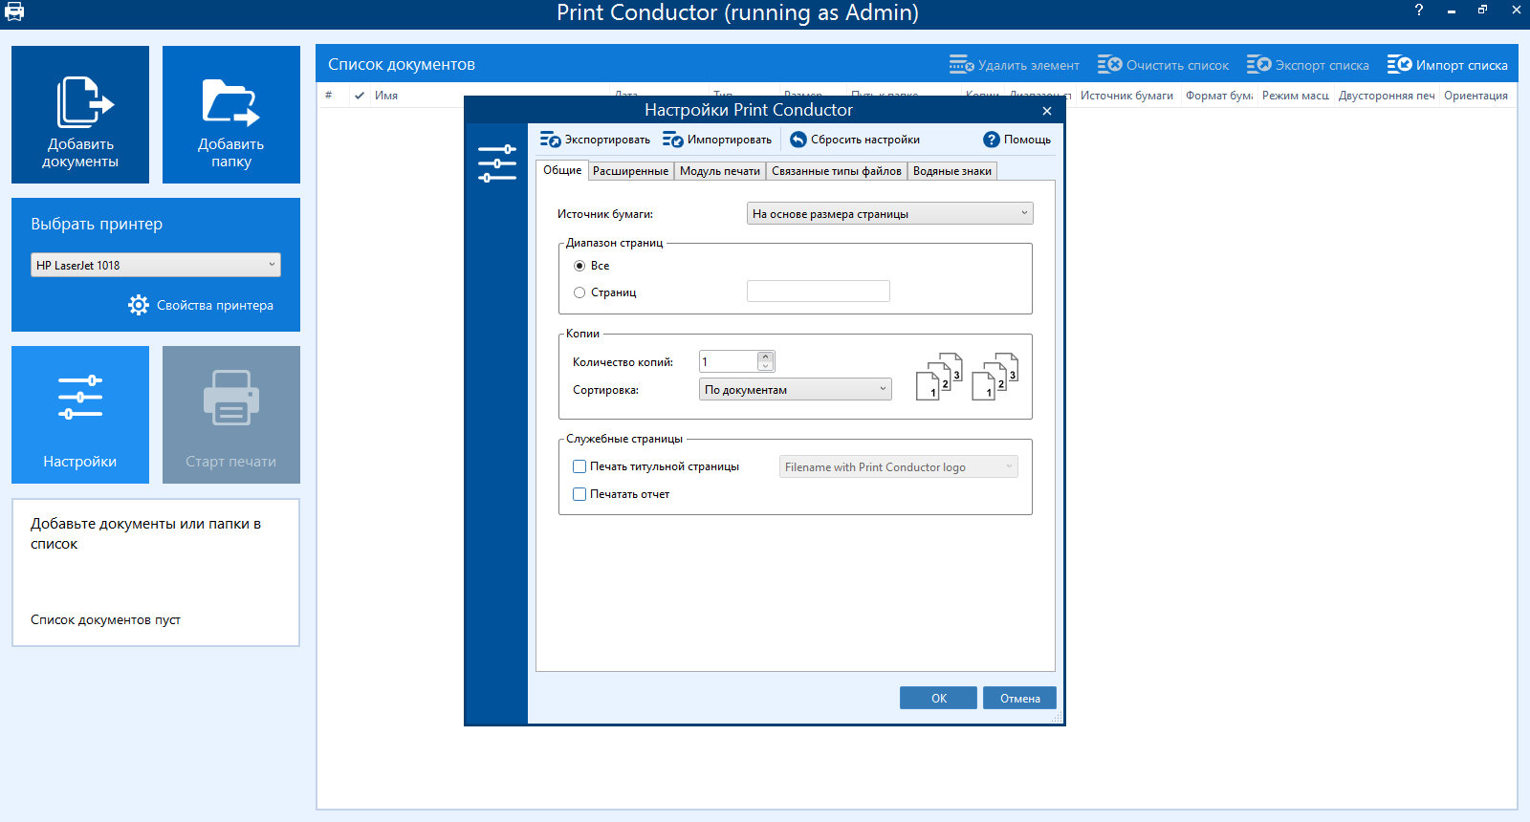Increase the Количество копий spinner up arrow

coord(765,357)
